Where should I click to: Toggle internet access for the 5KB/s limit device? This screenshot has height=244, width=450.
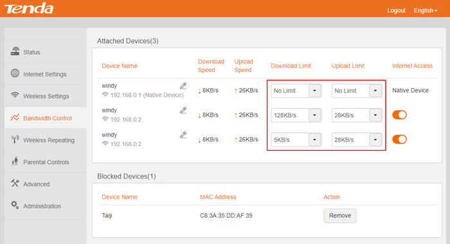pos(399,140)
